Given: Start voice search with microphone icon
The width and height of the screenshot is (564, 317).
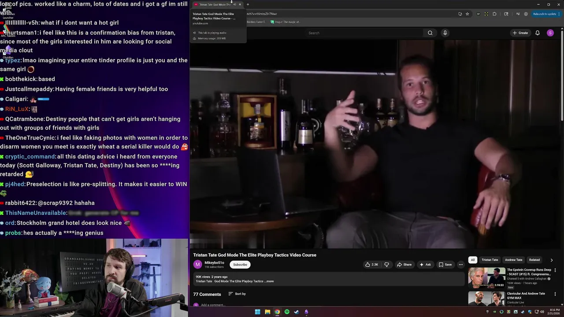Looking at the screenshot, I should pos(445,33).
